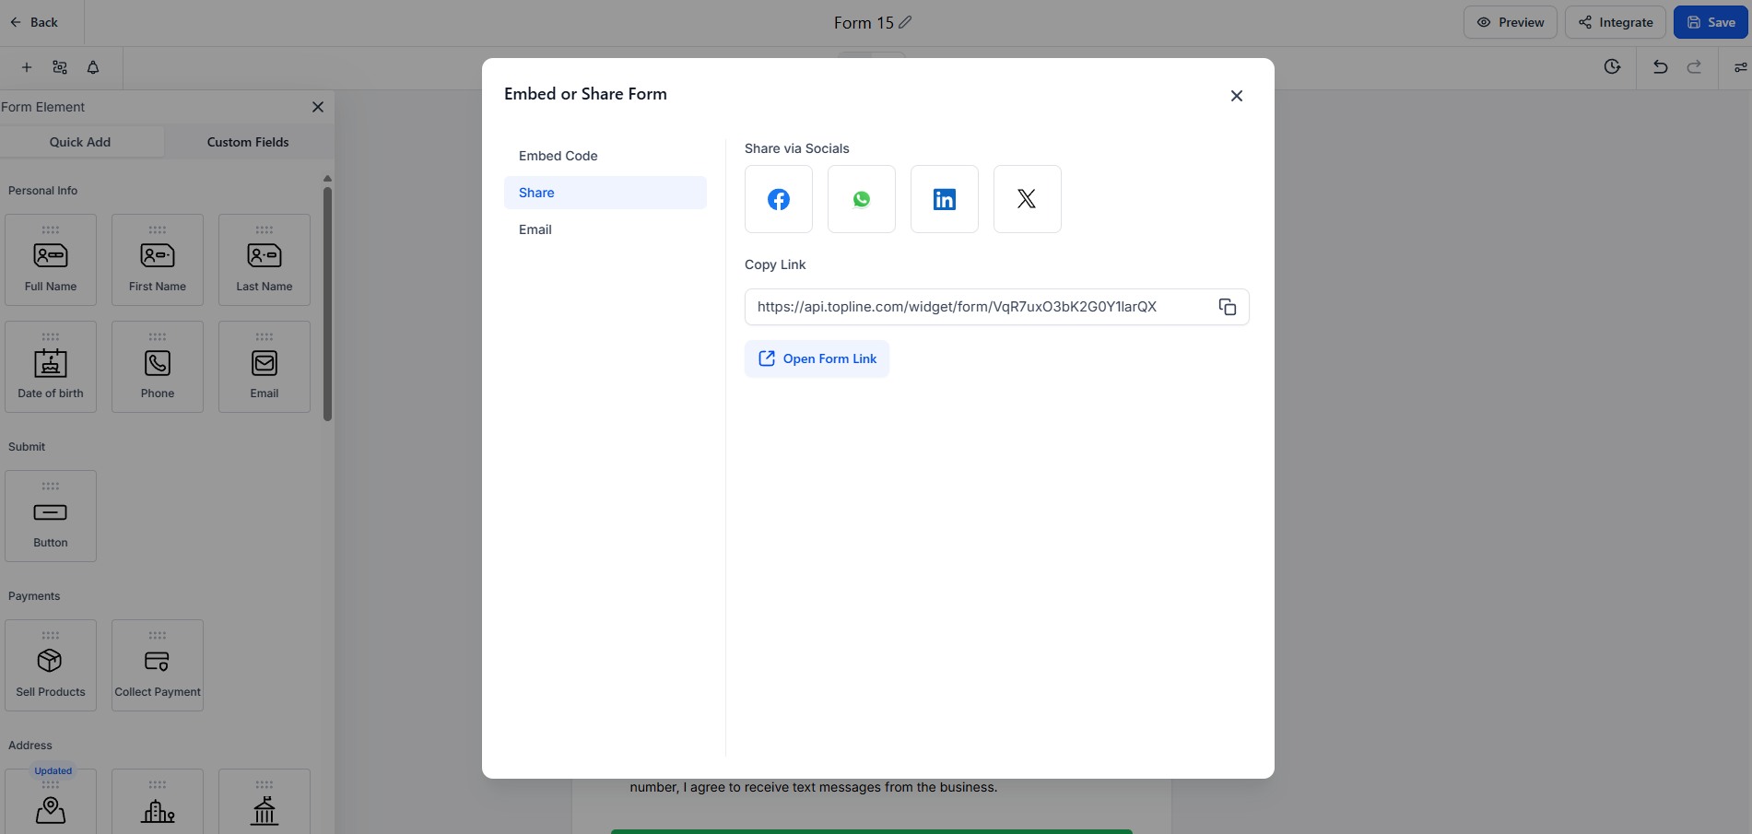The height and width of the screenshot is (834, 1752).
Task: Open version history clock icon
Action: [x=1612, y=66]
